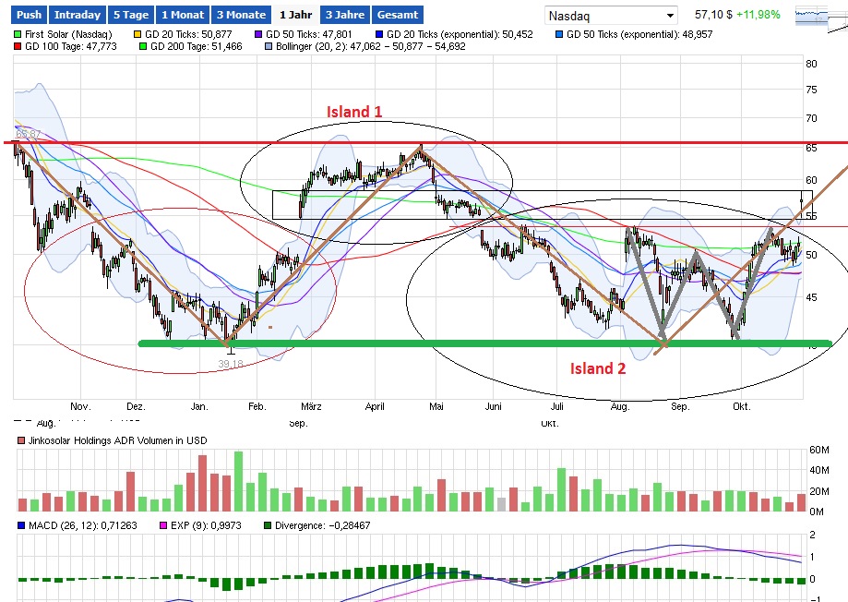Select the Push tab
This screenshot has height=602, width=848.
click(30, 15)
